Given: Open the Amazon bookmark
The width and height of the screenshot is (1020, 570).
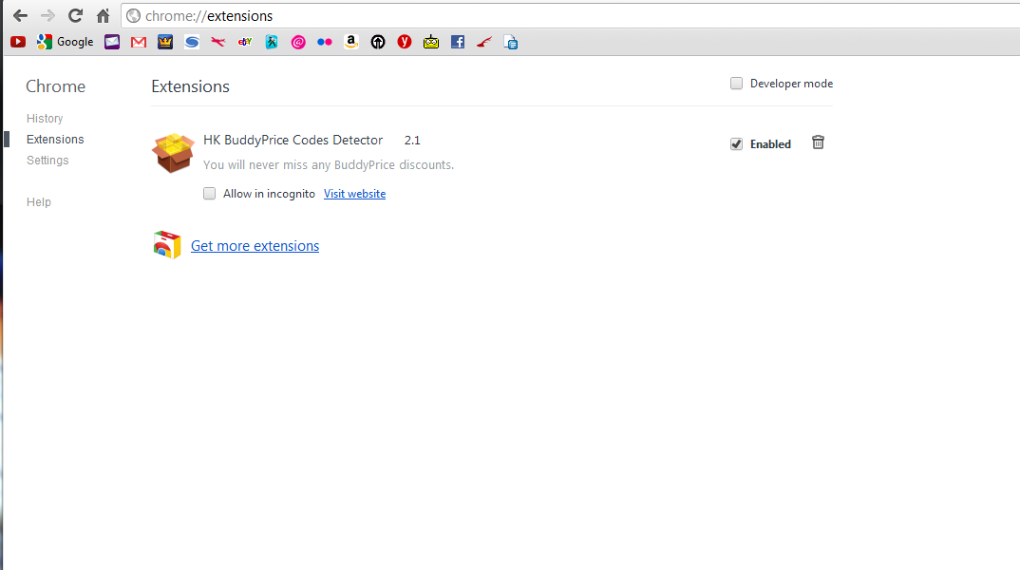Looking at the screenshot, I should [x=351, y=43].
